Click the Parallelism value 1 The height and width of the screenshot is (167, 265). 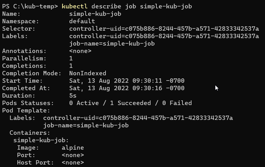[71, 58]
